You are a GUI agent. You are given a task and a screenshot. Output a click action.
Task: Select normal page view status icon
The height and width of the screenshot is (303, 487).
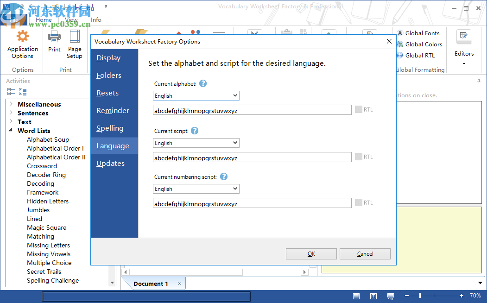pyautogui.click(x=356, y=296)
